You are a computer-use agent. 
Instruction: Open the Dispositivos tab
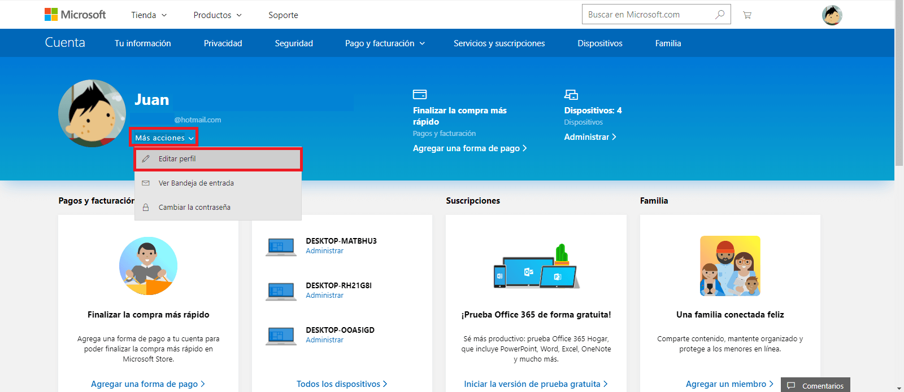click(x=600, y=43)
